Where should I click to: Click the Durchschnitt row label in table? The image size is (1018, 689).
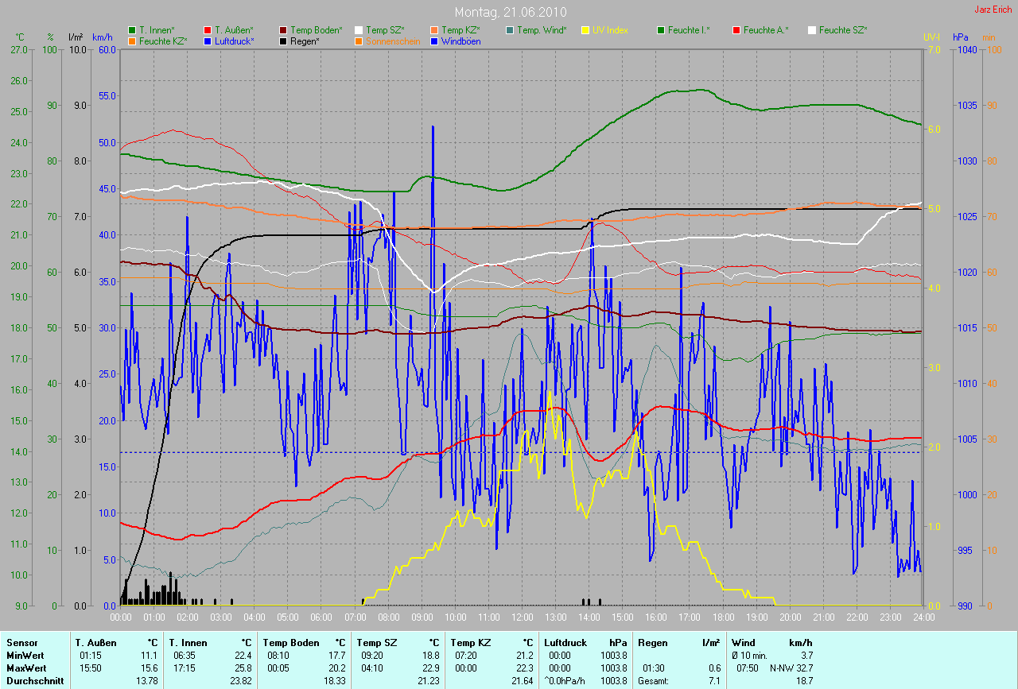coord(35,681)
